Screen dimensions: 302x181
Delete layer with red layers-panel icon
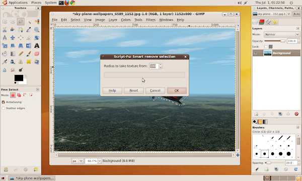(x=296, y=114)
